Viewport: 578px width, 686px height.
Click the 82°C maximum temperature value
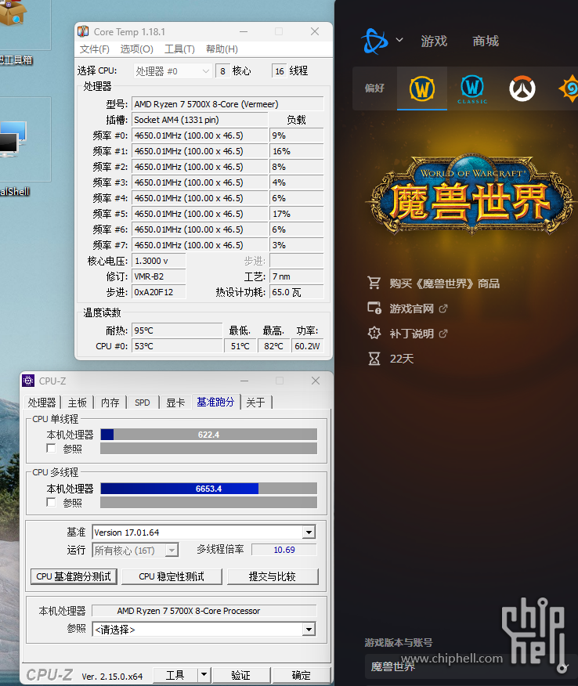(273, 346)
